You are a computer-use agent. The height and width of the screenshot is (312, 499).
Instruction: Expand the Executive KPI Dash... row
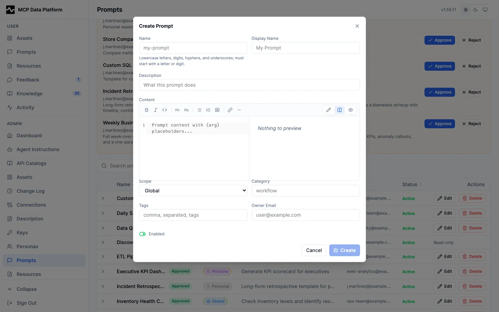(103, 271)
